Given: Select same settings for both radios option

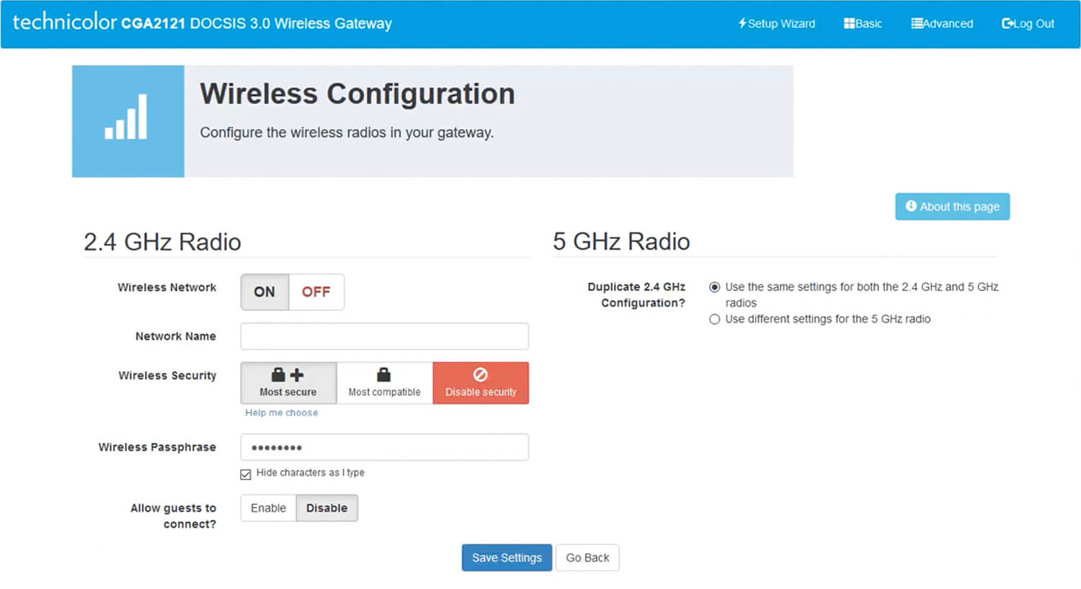Looking at the screenshot, I should click(714, 287).
